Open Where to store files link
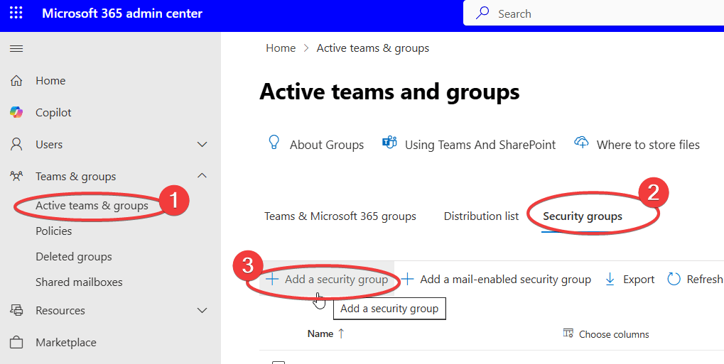The height and width of the screenshot is (364, 724). (x=648, y=145)
